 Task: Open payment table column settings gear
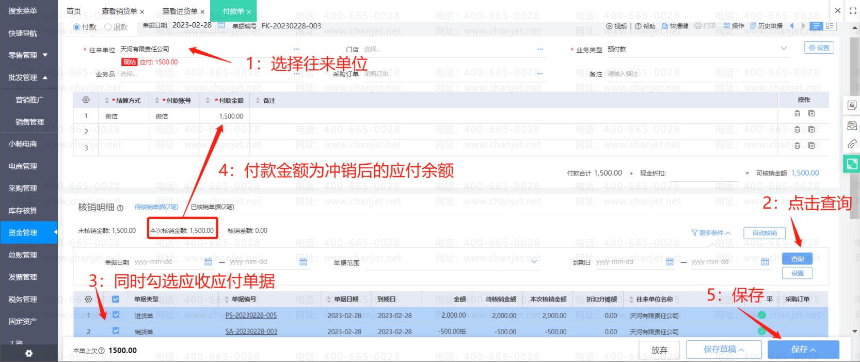pos(86,100)
